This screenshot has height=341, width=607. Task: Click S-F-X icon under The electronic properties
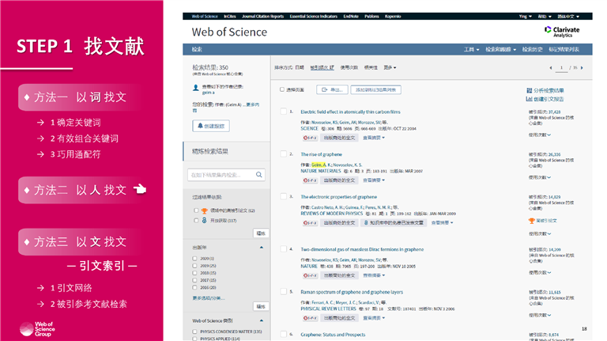[x=310, y=223]
